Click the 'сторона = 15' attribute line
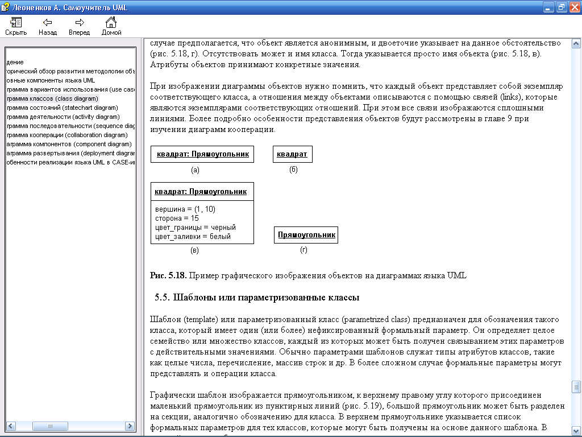Image resolution: width=582 pixels, height=437 pixels. 177,218
